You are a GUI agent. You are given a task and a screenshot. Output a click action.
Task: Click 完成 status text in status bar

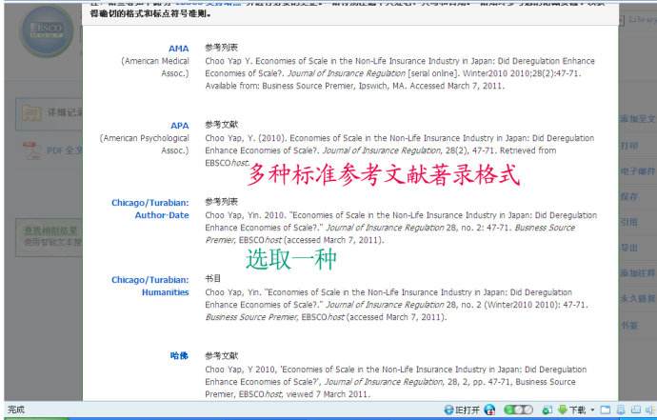(16, 410)
